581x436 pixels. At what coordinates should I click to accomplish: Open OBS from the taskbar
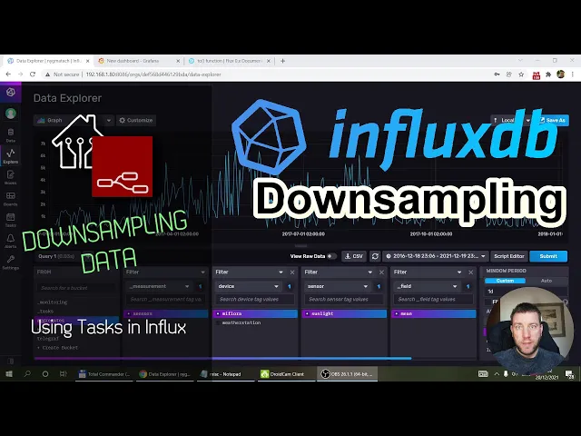348,374
